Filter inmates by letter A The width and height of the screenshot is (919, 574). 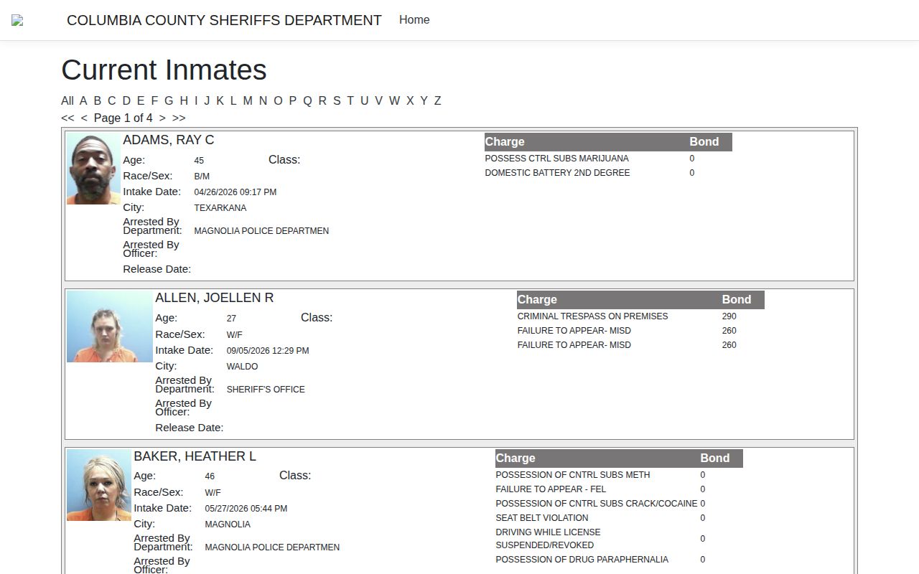83,100
